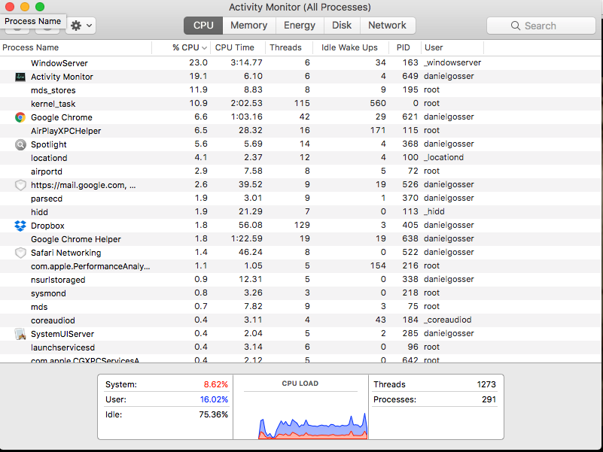The height and width of the screenshot is (452, 603).
Task: Click the User 16.02% value
Action: pyautogui.click(x=214, y=399)
